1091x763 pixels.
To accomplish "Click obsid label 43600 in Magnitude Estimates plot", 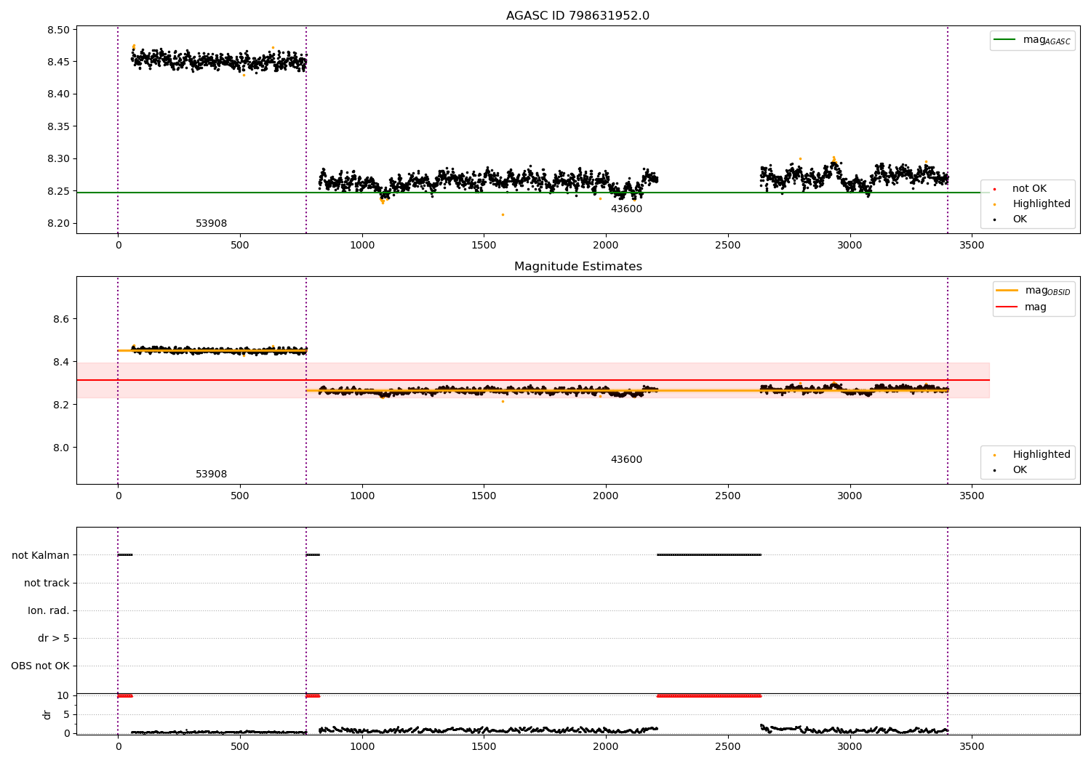I will click(x=626, y=460).
